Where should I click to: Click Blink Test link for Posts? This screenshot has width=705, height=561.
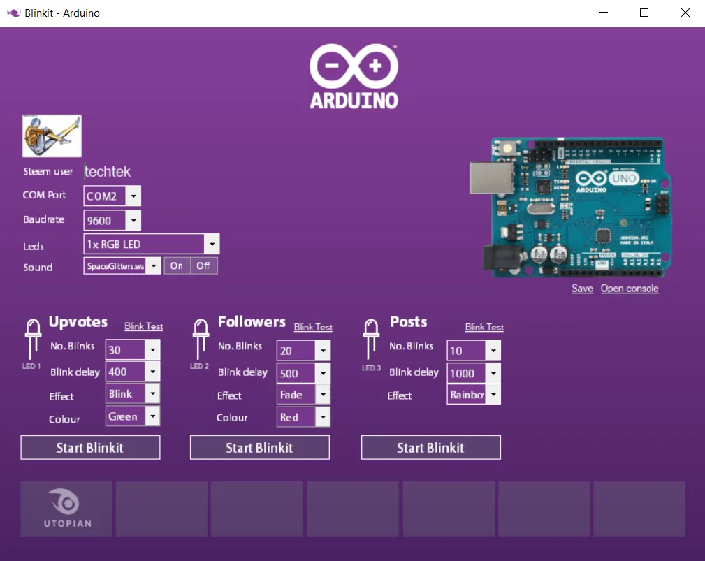click(484, 327)
